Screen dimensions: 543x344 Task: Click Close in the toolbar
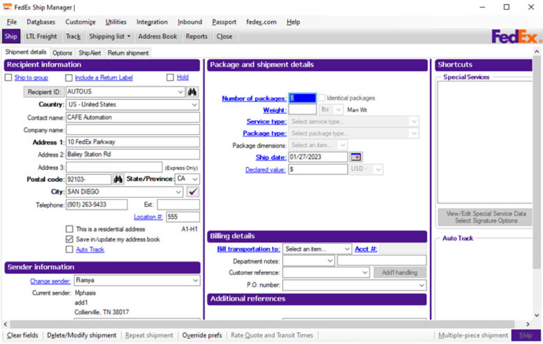pos(225,37)
